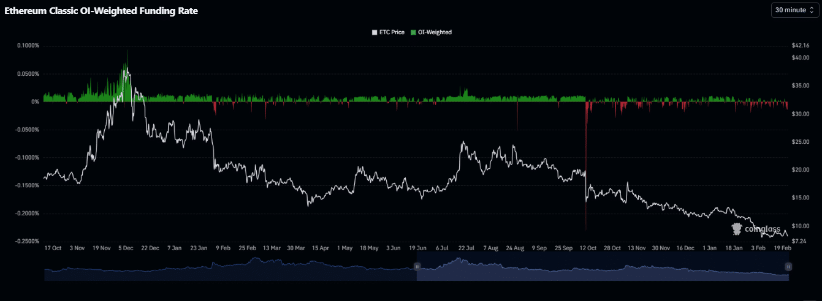Click the -0.1500% funding rate axis label
The height and width of the screenshot is (301, 822).
28,185
